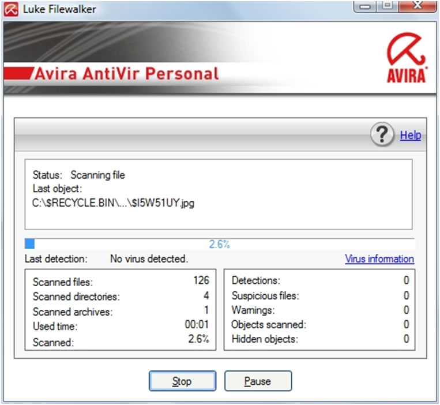Click the Objects scanned count 0
The image size is (440, 405).
click(407, 324)
